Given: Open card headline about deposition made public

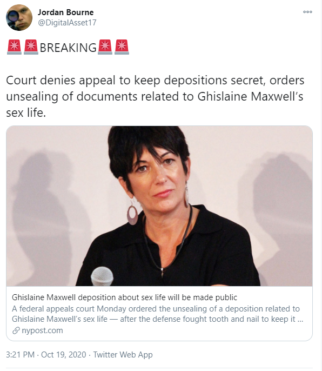Looking at the screenshot, I should point(124,297).
